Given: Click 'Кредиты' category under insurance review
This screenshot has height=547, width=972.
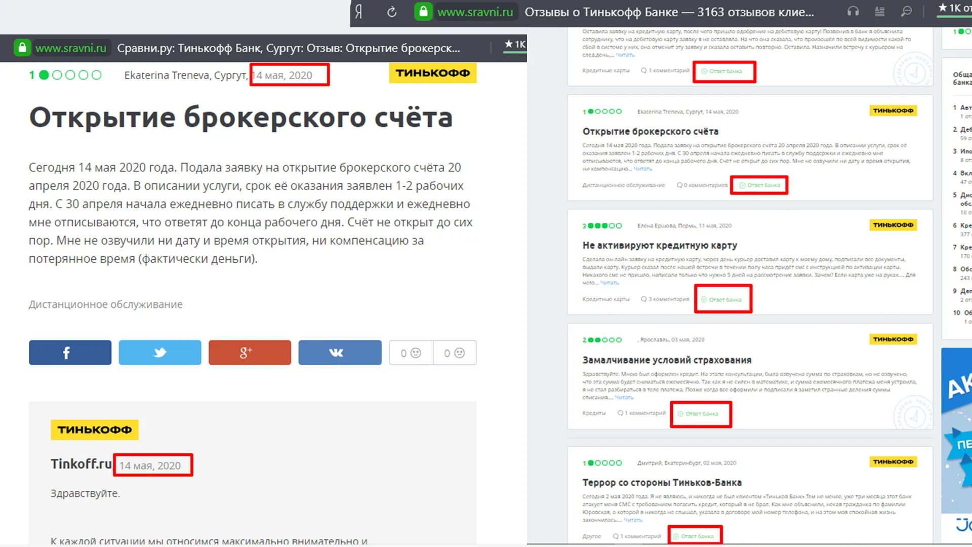Looking at the screenshot, I should coord(594,413).
